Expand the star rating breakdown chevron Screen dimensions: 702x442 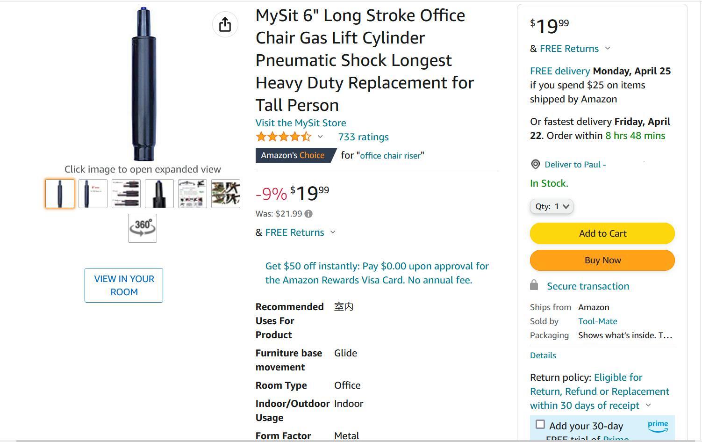point(320,137)
